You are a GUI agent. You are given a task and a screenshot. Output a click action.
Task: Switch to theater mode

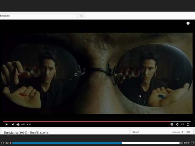tap(183, 124)
